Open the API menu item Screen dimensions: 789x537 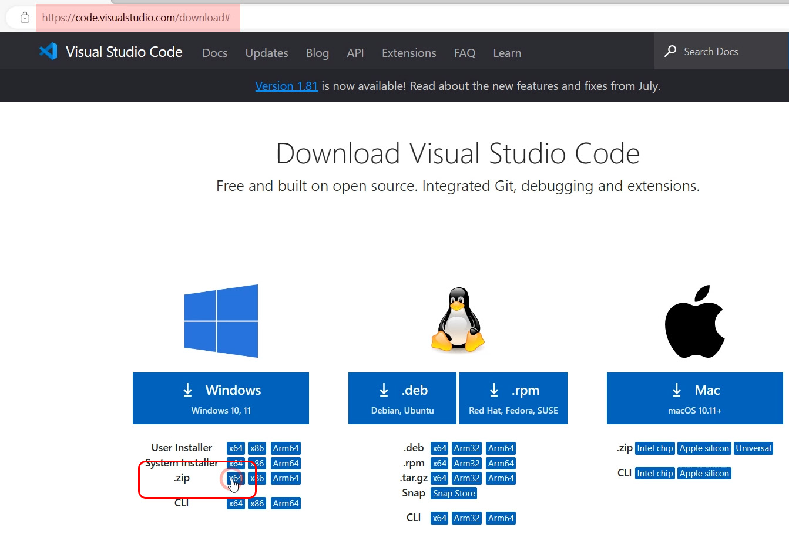tap(355, 53)
